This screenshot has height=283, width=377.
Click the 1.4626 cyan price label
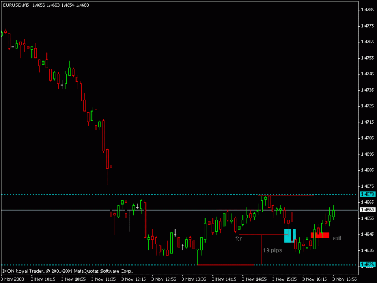(x=367, y=264)
